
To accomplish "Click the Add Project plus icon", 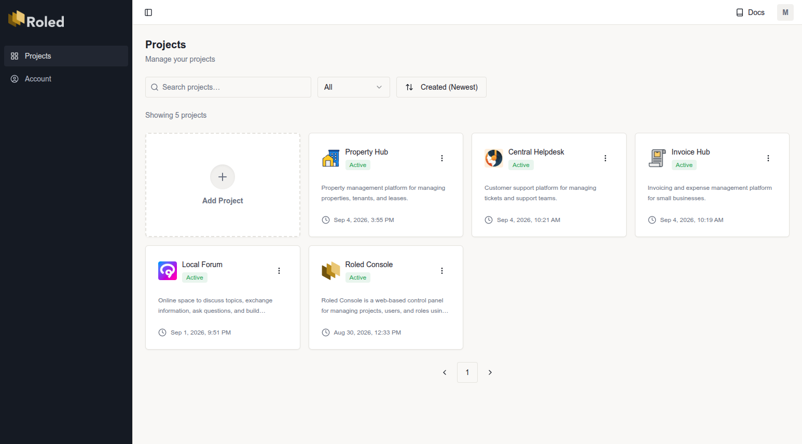I will (x=223, y=177).
